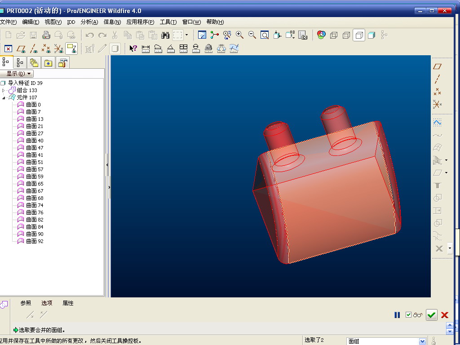Toggle datum axes display
Screen dimensions: 460x345
[x=33, y=49]
